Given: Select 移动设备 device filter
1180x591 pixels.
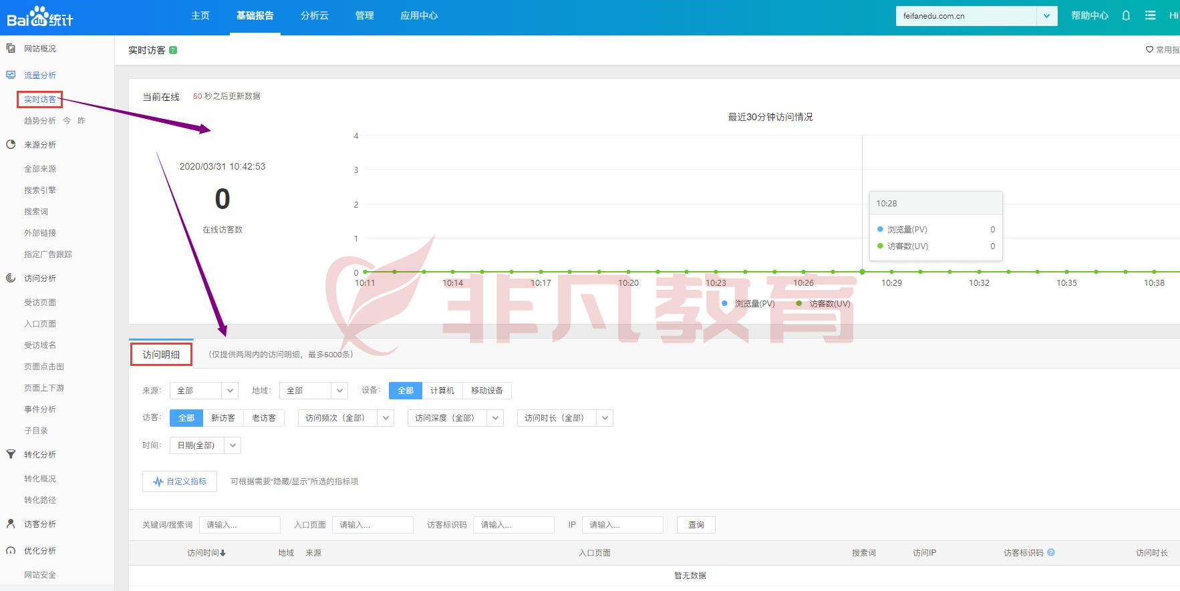Looking at the screenshot, I should point(487,390).
